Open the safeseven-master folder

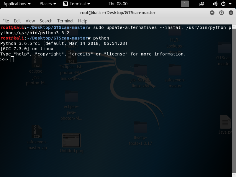coord(174,69)
